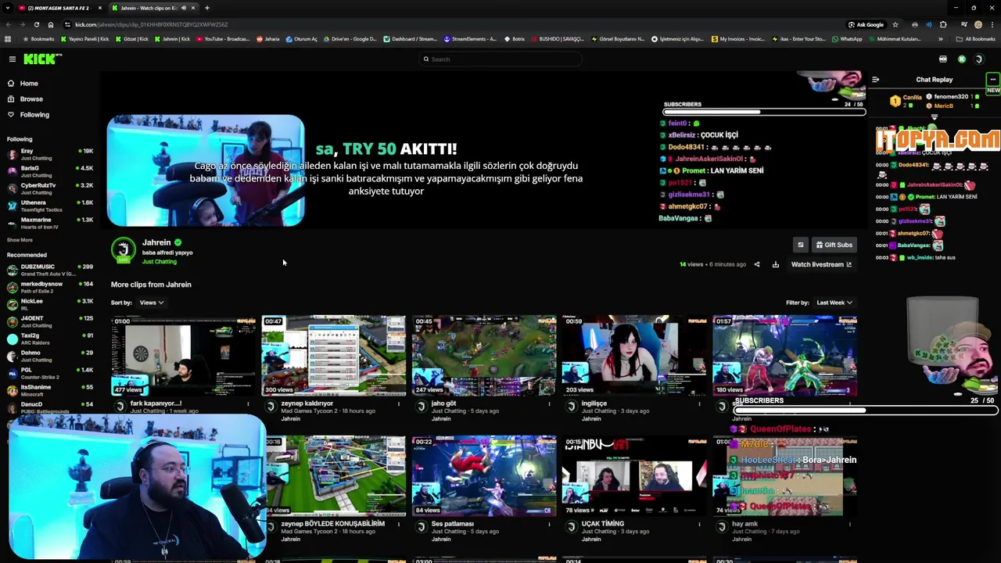Open Eray in Following list
The image size is (1001, 563).
click(49, 153)
